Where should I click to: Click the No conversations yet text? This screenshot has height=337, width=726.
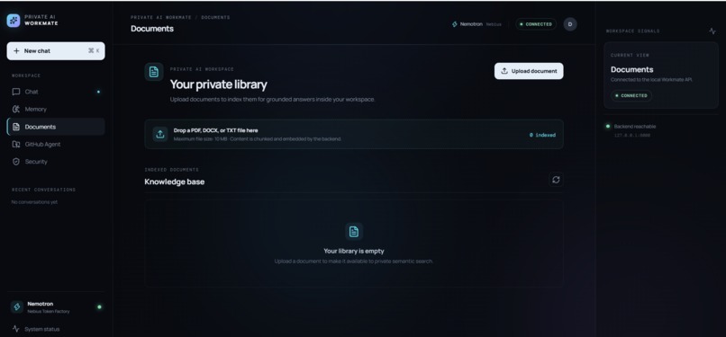(x=35, y=202)
